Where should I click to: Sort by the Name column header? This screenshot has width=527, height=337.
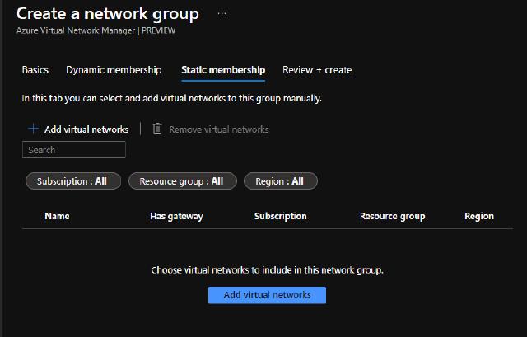coord(57,216)
